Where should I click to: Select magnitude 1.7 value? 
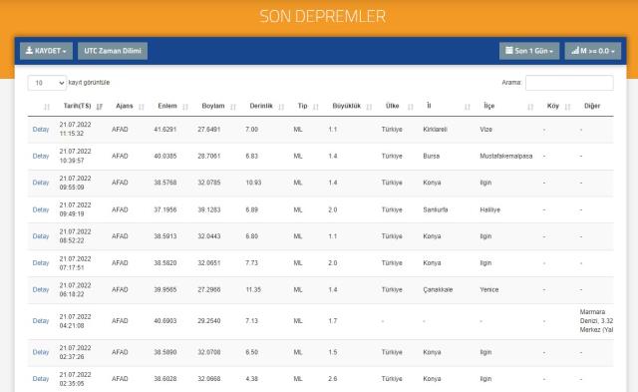tap(333, 321)
